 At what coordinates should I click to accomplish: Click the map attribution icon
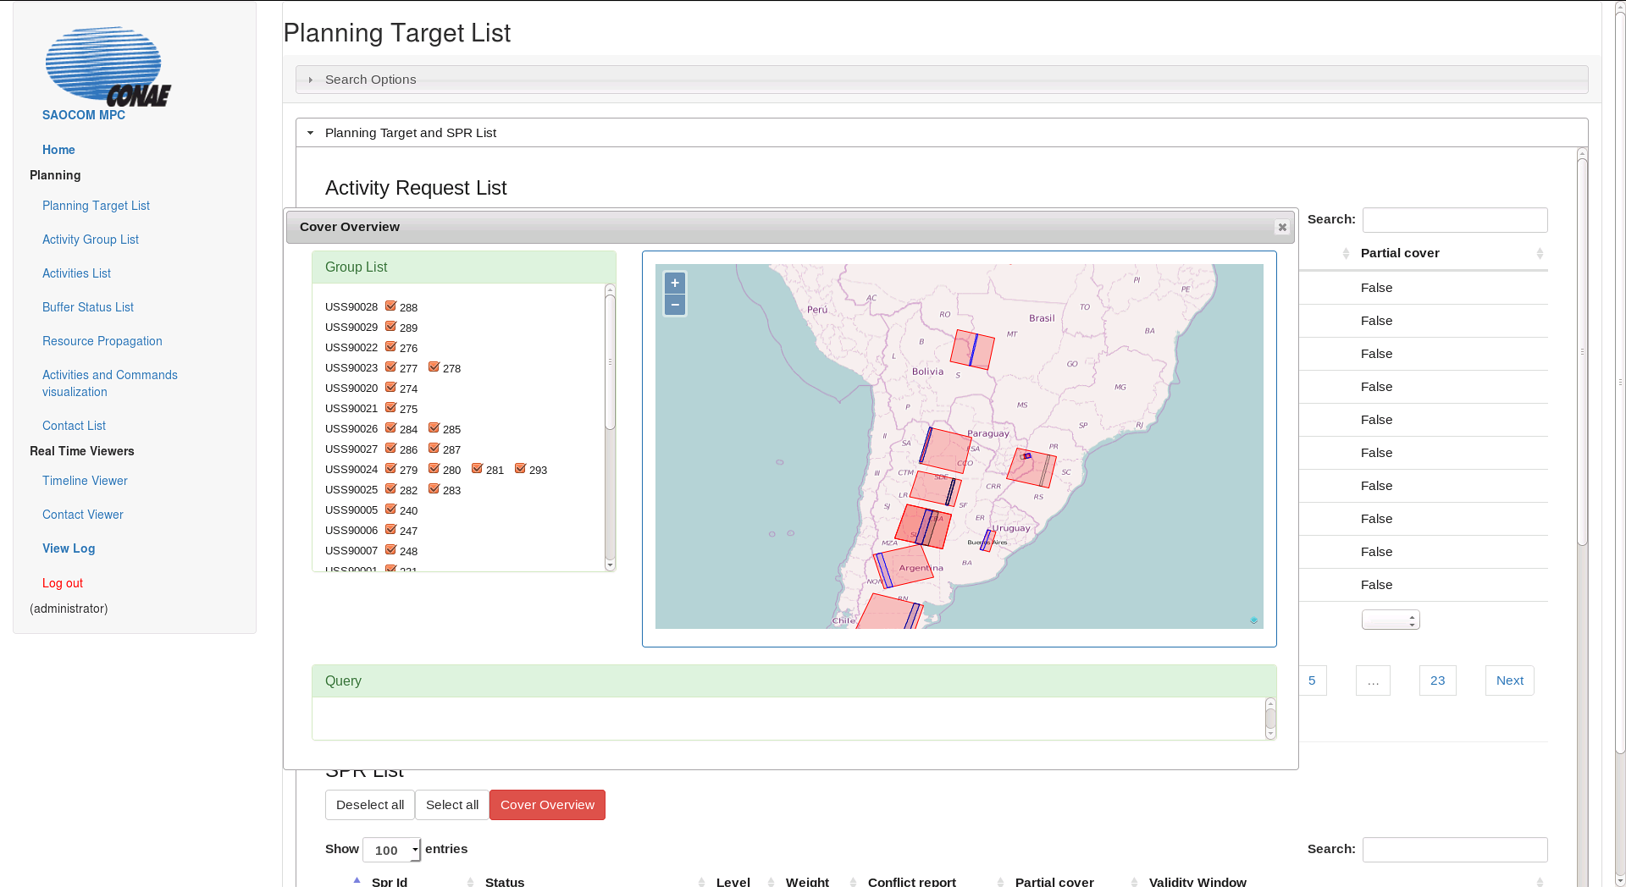[x=1253, y=620]
